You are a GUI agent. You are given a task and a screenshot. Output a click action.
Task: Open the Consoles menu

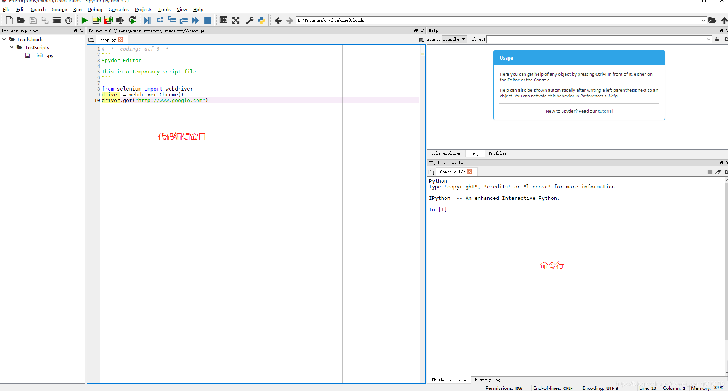click(118, 10)
